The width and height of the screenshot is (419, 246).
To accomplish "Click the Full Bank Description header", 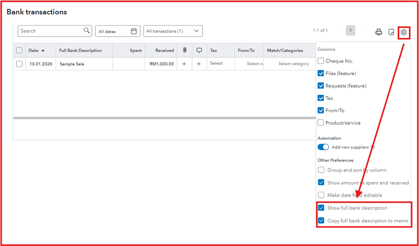I will point(81,50).
